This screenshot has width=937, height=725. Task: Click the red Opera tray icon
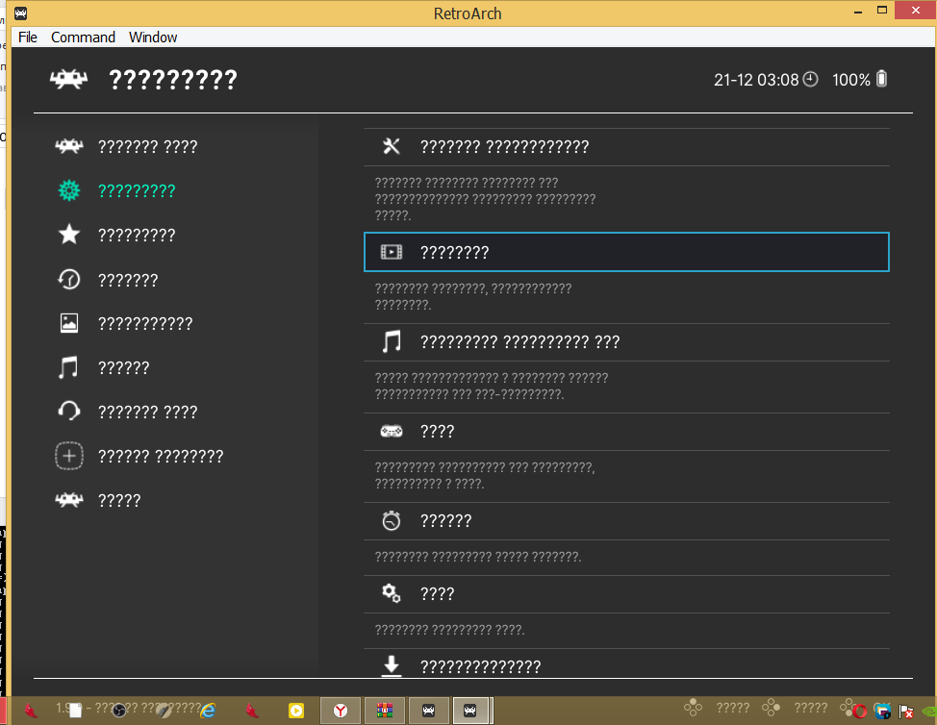859,712
